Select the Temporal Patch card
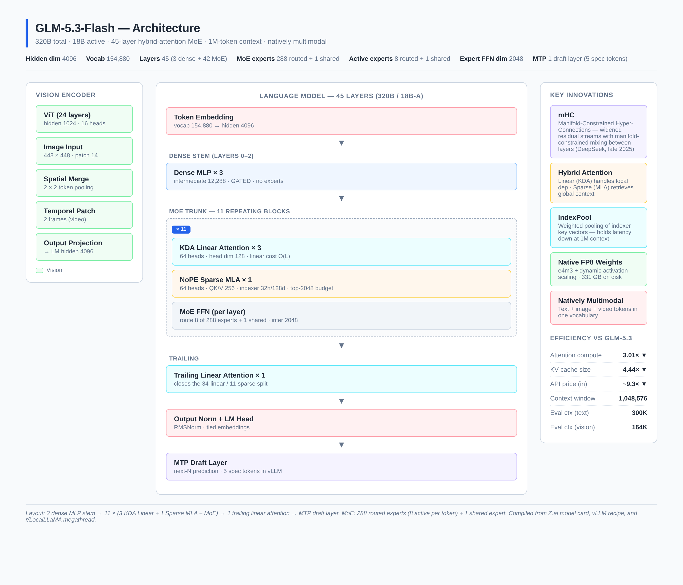The image size is (683, 585). 84,215
